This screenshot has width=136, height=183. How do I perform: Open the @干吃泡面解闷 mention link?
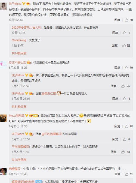pos(52,134)
